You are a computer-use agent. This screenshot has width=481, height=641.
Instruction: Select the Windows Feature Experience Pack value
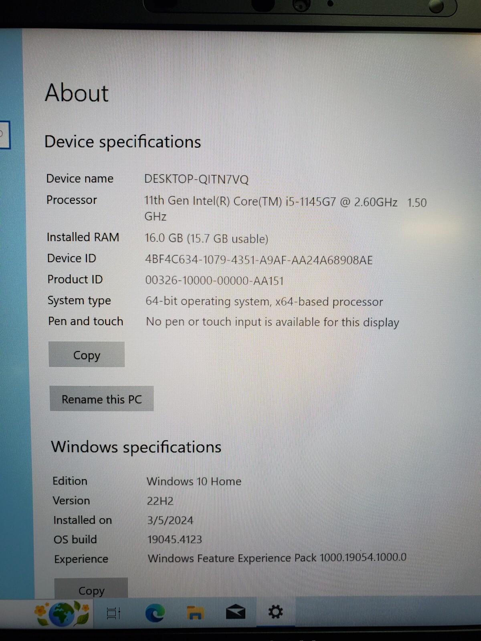pos(277,558)
